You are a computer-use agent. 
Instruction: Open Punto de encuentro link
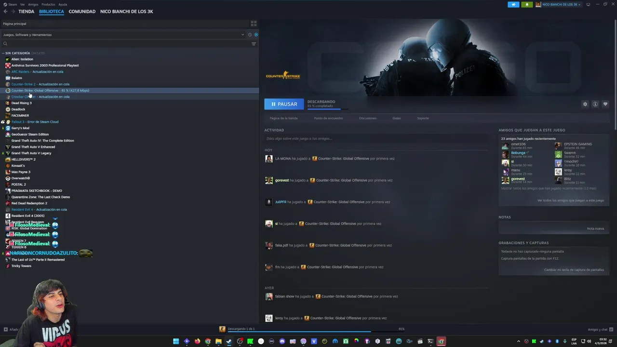tap(328, 118)
